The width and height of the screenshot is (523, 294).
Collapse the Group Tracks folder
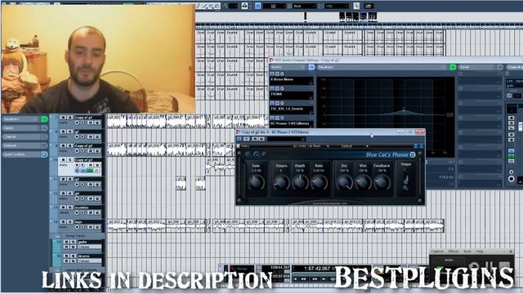click(58, 236)
